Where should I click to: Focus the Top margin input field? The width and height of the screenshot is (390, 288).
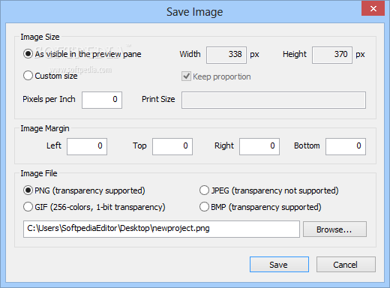pyautogui.click(x=172, y=146)
